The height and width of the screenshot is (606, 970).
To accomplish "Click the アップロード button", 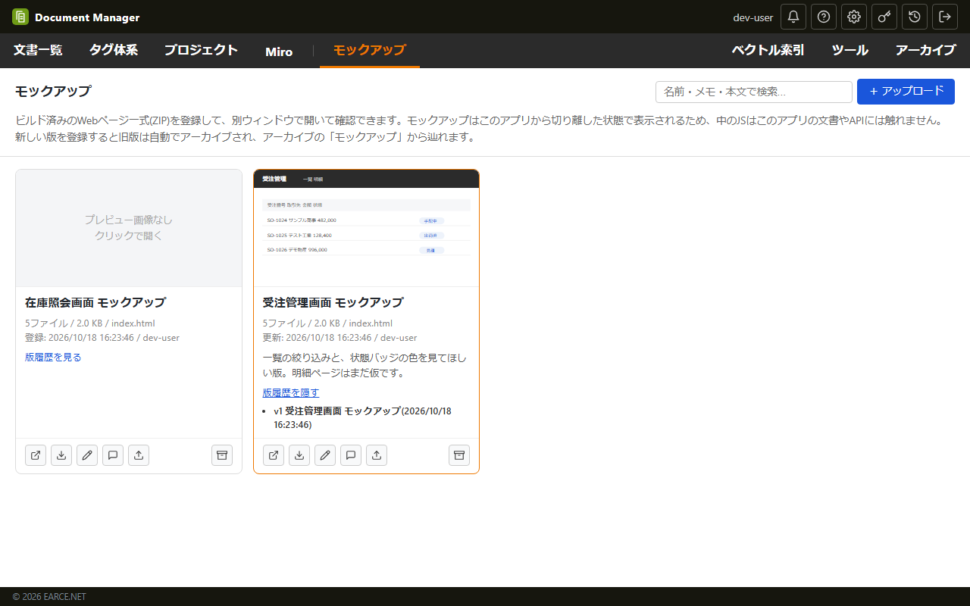I will tap(906, 92).
